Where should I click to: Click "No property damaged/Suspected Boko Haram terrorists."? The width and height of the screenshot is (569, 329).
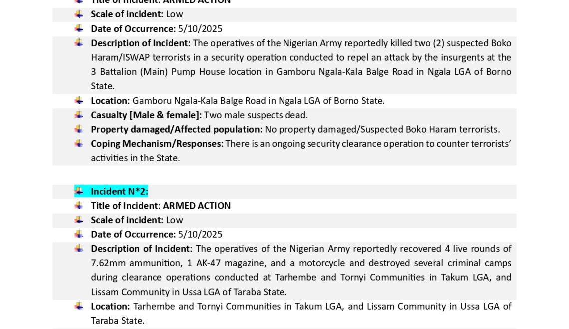click(x=382, y=130)
